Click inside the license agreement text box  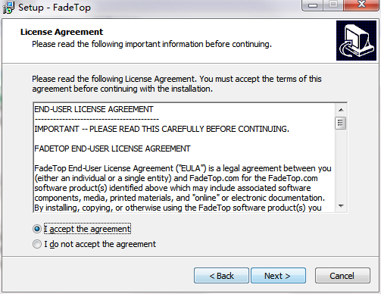(184, 158)
